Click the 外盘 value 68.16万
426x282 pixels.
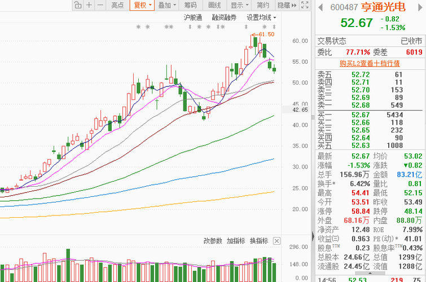(x=357, y=221)
